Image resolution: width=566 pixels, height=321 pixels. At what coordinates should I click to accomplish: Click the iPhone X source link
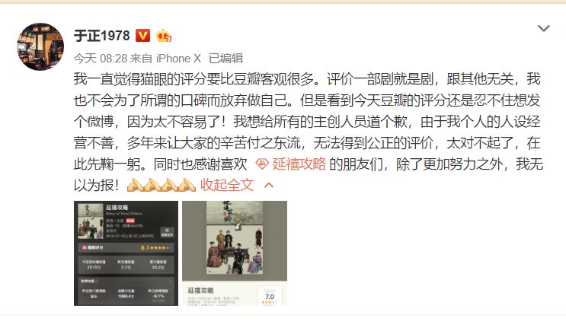[178, 59]
